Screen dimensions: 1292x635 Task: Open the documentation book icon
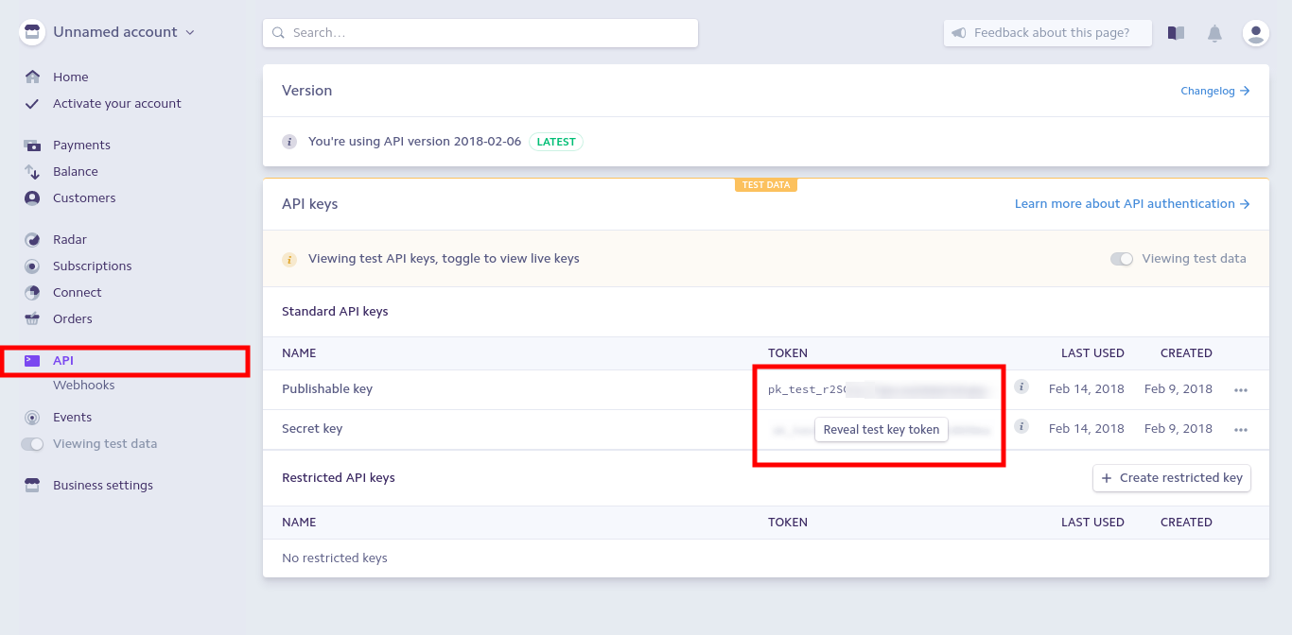point(1176,33)
